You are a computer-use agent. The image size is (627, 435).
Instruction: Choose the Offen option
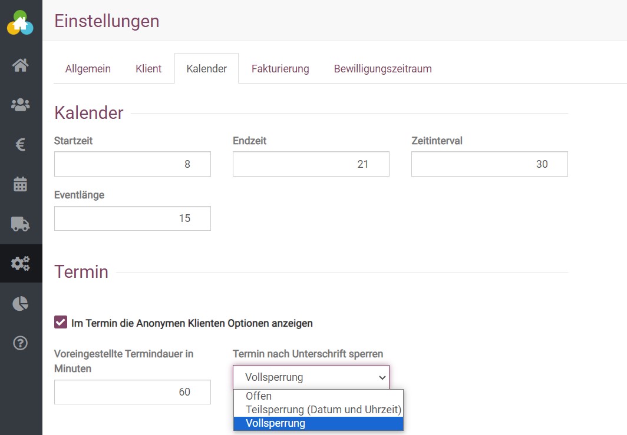click(x=259, y=396)
